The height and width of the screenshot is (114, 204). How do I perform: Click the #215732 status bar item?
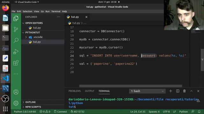[x=77, y=111]
